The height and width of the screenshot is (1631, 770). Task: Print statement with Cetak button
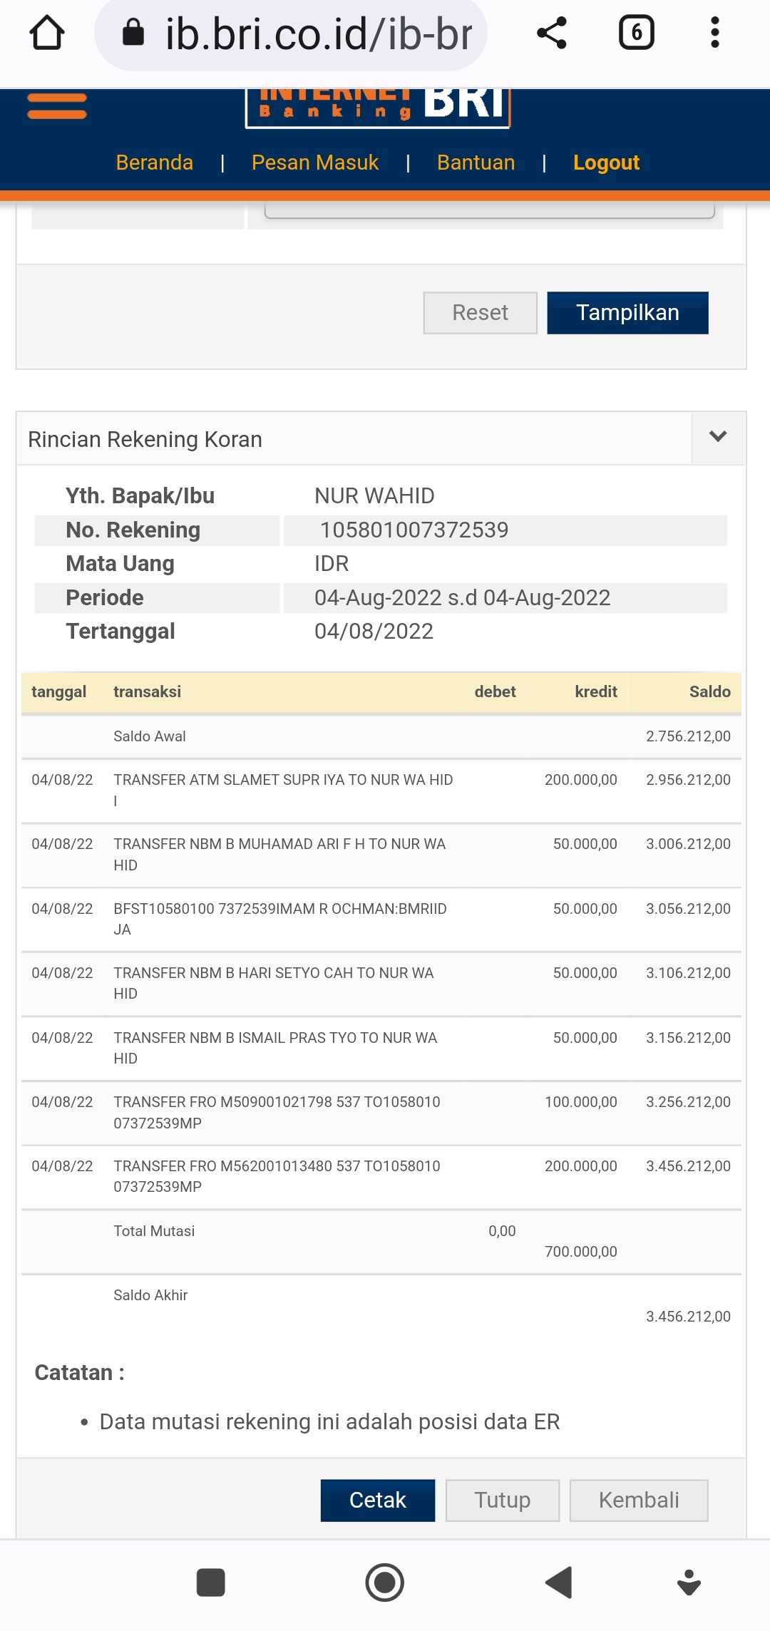pyautogui.click(x=377, y=1501)
